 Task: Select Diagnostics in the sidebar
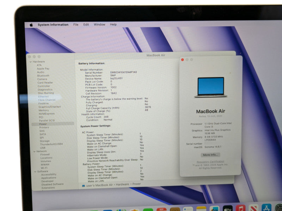coord(45,90)
